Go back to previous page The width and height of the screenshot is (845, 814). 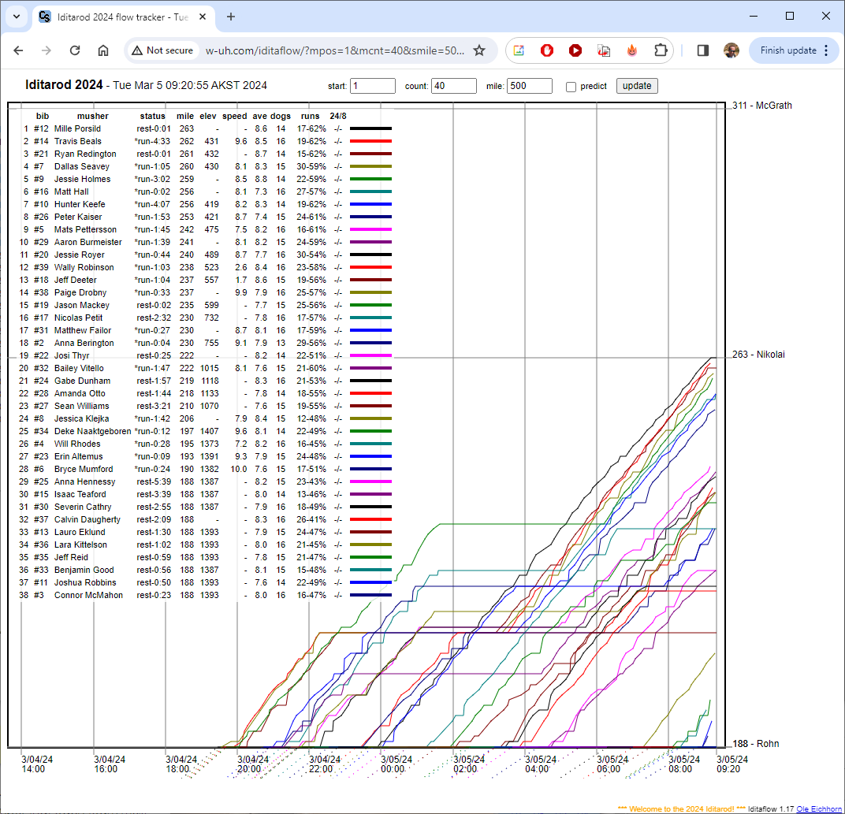[18, 50]
